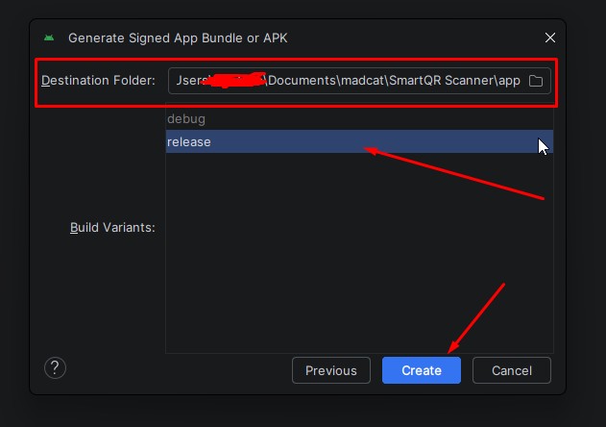Open the help question mark button
This screenshot has width=606, height=427.
55,367
